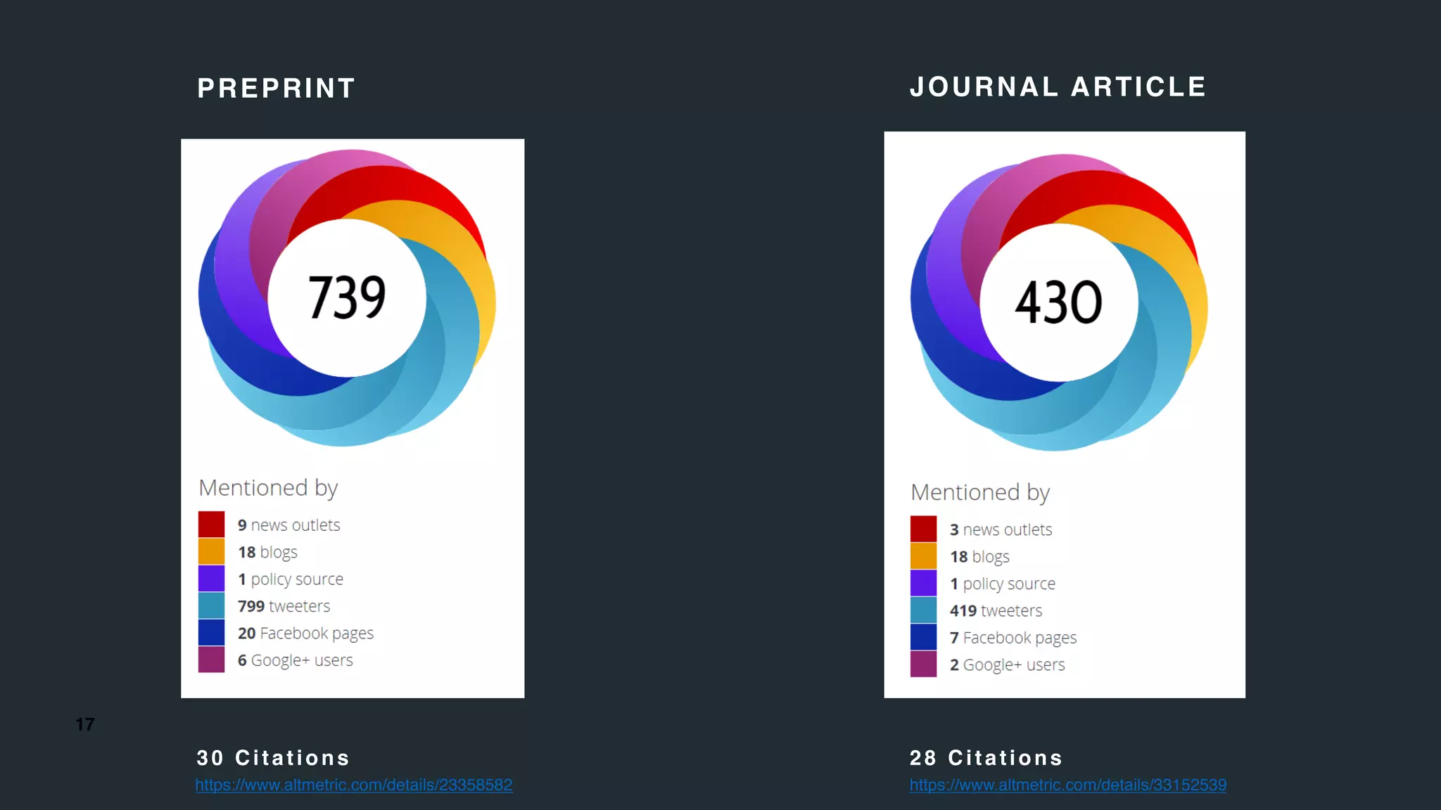
Task: Click the journal article Altmetric donut showing 430
Action: (x=1059, y=302)
